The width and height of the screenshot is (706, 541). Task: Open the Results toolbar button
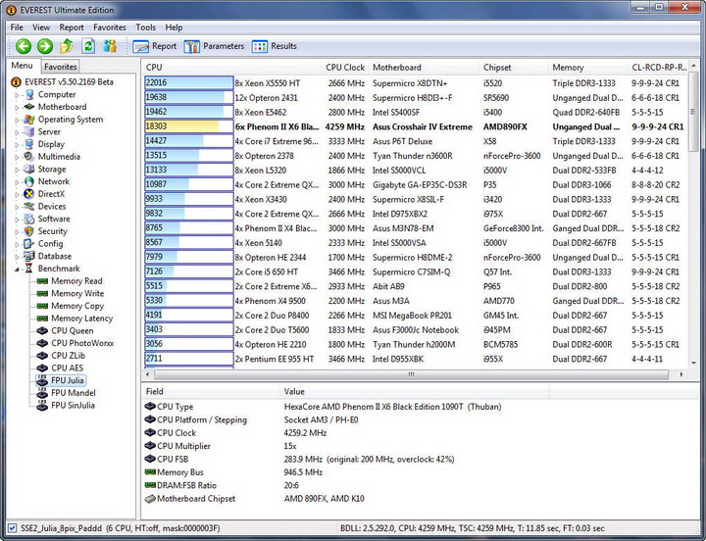tap(275, 46)
